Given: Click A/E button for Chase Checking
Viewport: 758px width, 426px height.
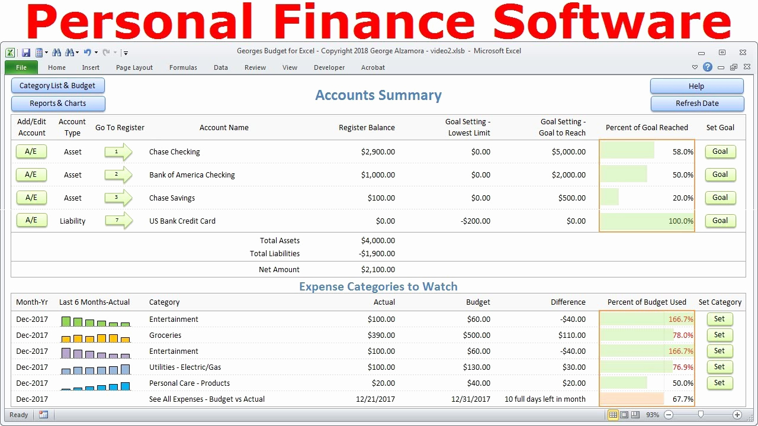Looking at the screenshot, I should (x=31, y=152).
